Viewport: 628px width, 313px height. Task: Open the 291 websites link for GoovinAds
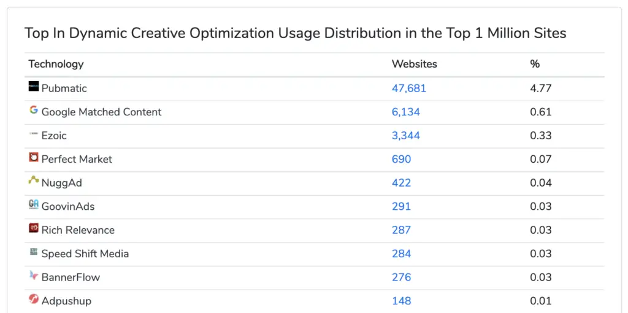[x=401, y=206]
